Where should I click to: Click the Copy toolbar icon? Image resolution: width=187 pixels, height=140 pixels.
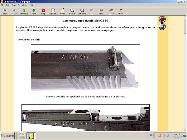(x=92, y=12)
